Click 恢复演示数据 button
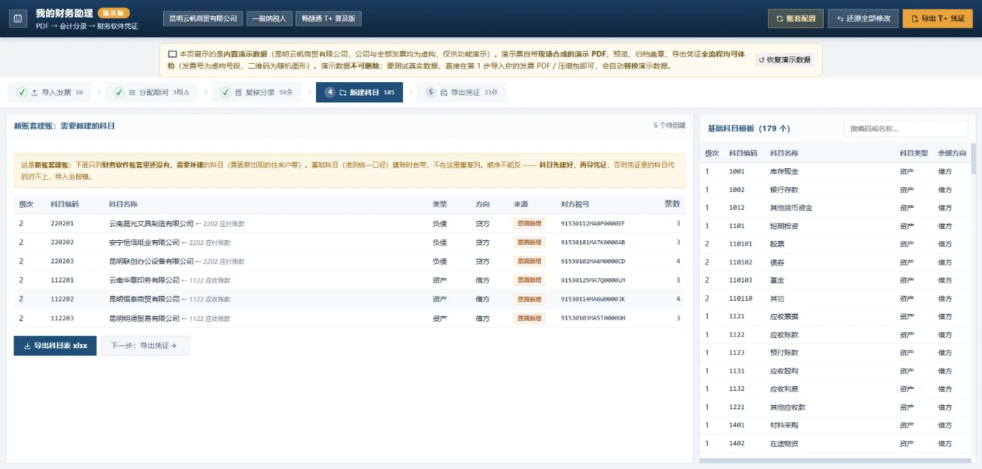The width and height of the screenshot is (982, 469). tap(784, 60)
